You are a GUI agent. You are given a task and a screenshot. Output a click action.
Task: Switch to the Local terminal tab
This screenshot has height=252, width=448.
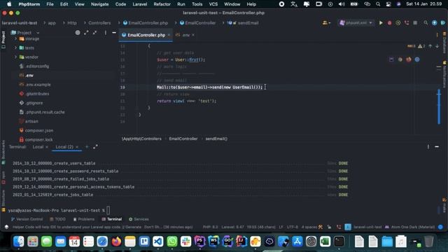click(38, 147)
